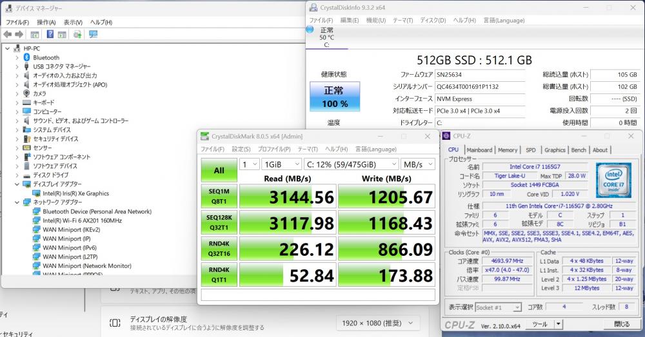Viewport: 645px width, 337px height.
Task: Click the CrystalDiskInfo title bar icon
Action: [x=313, y=7]
